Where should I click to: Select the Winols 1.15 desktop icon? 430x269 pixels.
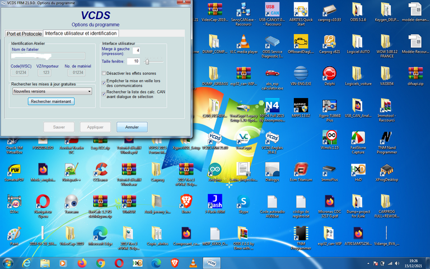click(x=329, y=141)
